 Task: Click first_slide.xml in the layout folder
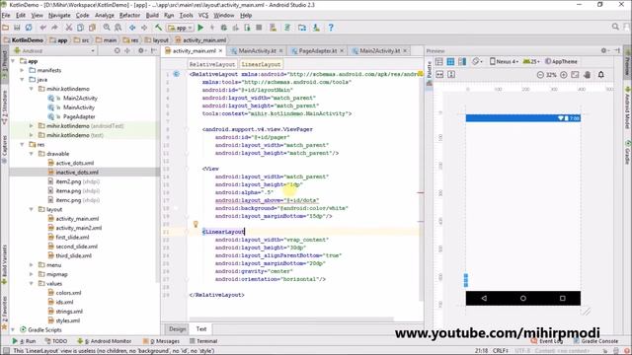(68, 238)
